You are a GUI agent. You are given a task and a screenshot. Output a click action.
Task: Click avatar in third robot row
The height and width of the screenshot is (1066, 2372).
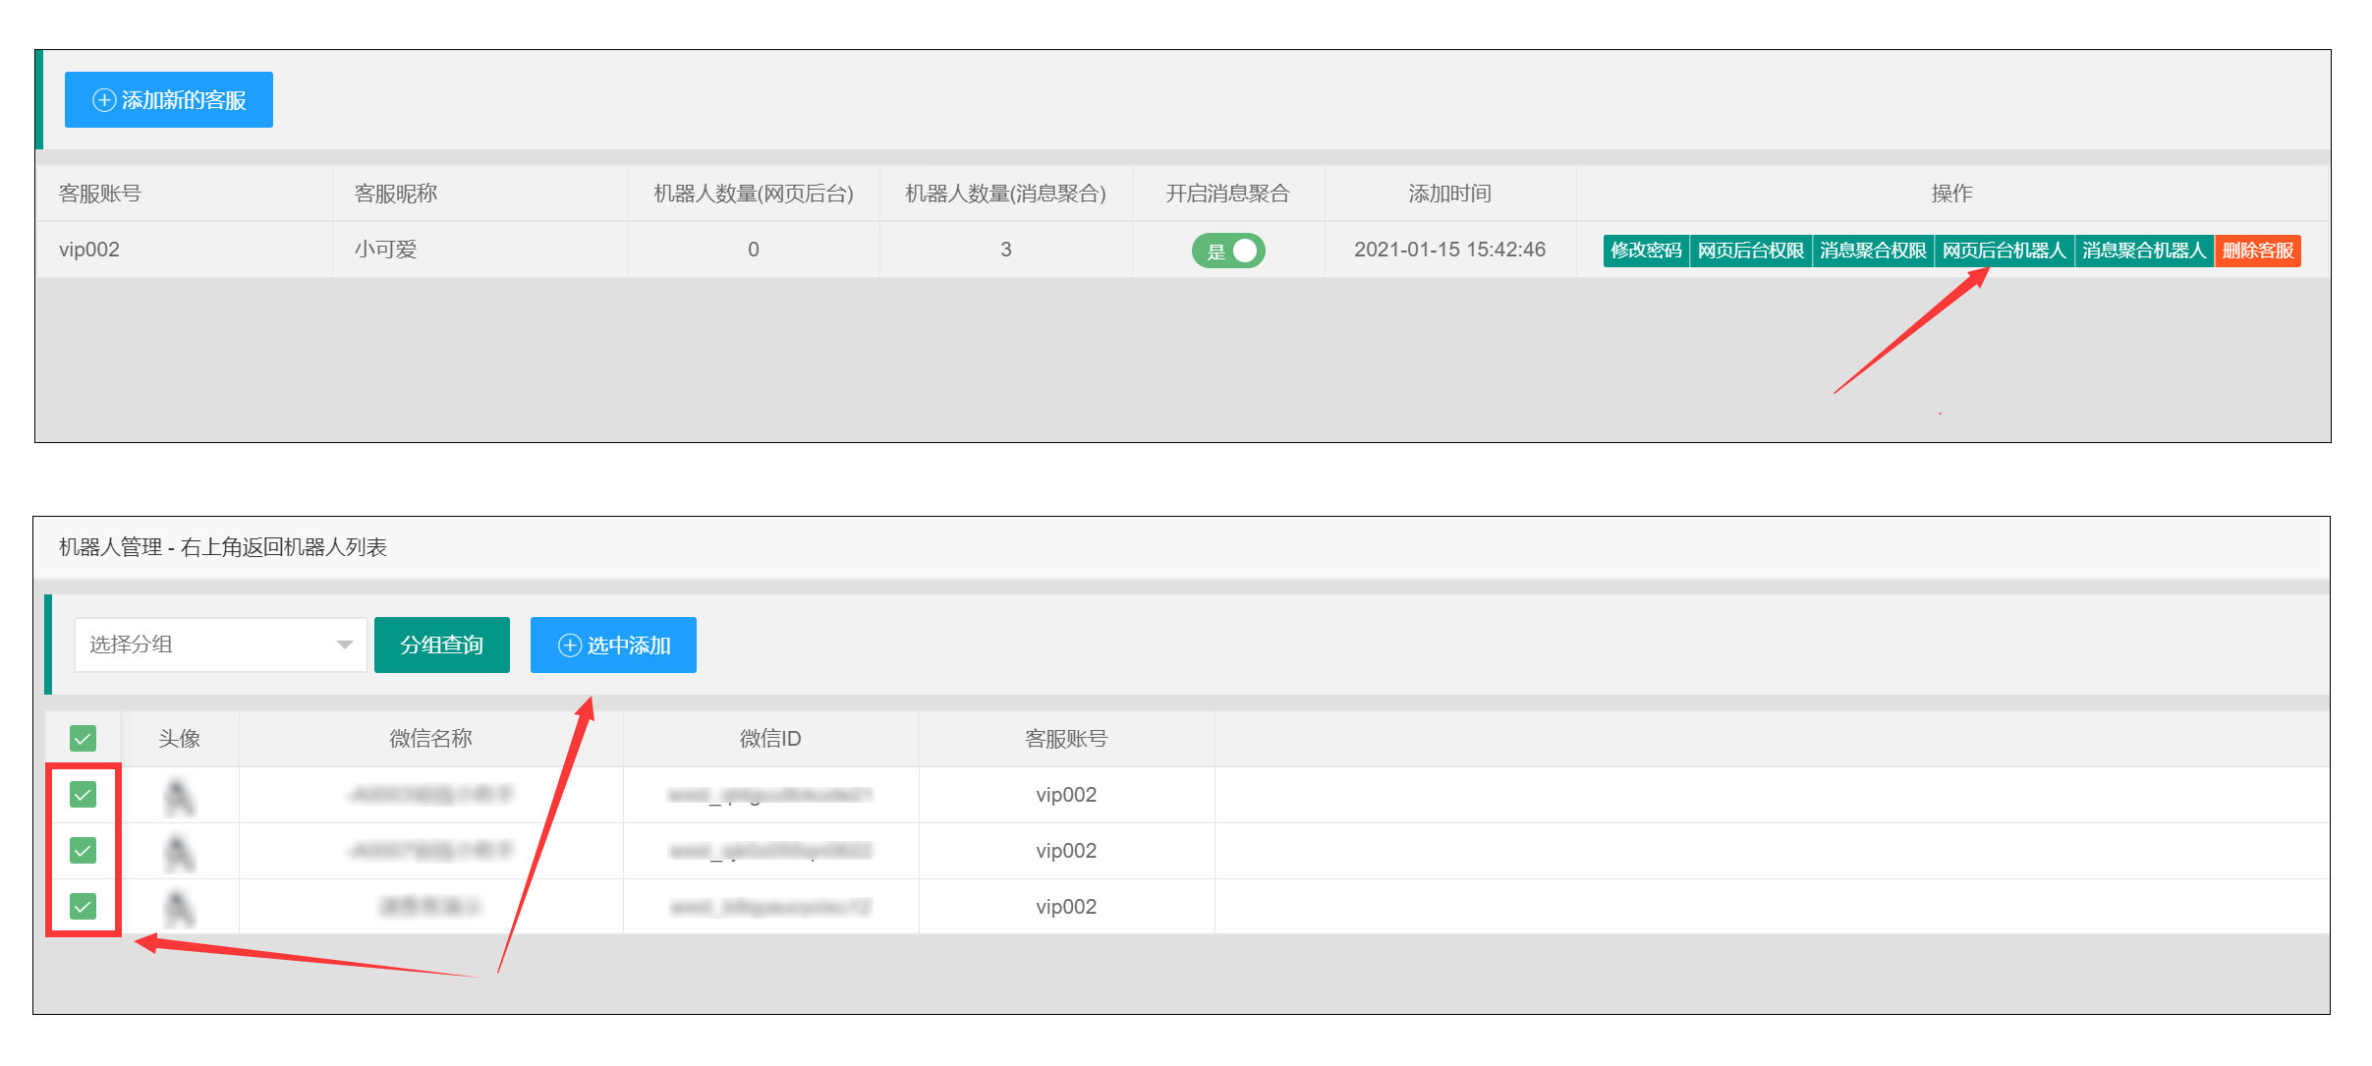pos(179,909)
